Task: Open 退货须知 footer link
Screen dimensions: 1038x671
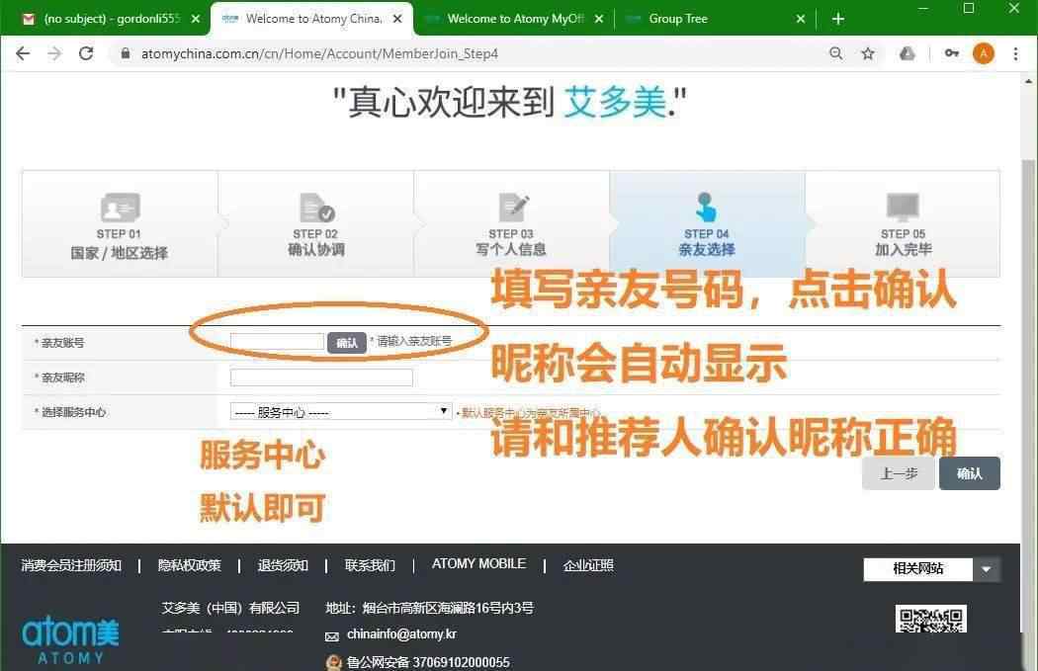Action: point(283,565)
